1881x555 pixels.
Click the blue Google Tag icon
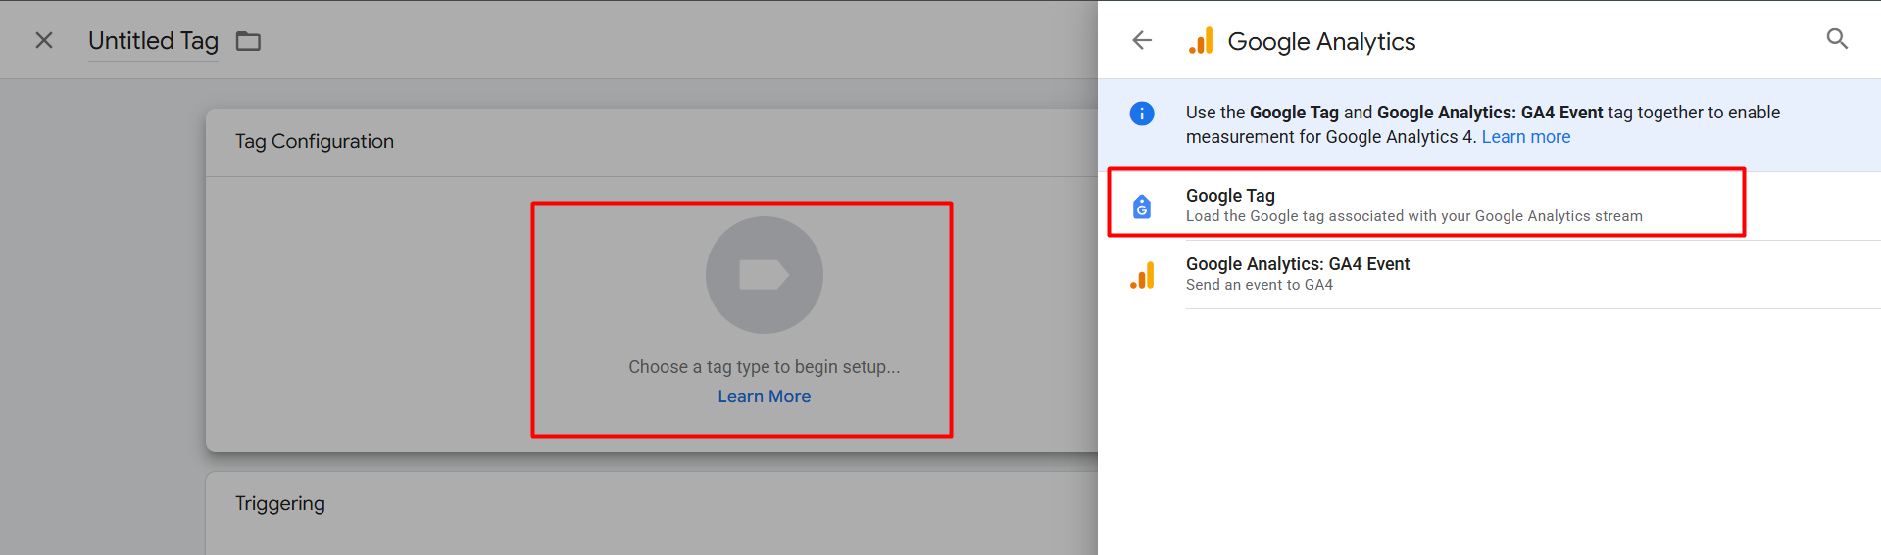(1142, 207)
